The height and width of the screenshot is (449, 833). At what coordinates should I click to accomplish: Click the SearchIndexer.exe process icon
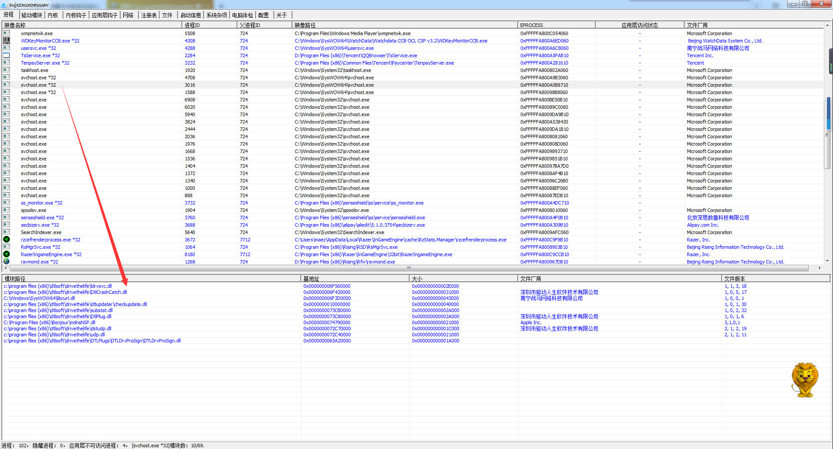[7, 232]
